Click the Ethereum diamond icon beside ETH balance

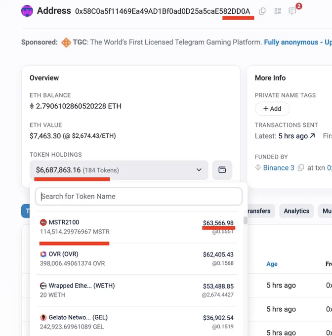click(32, 106)
